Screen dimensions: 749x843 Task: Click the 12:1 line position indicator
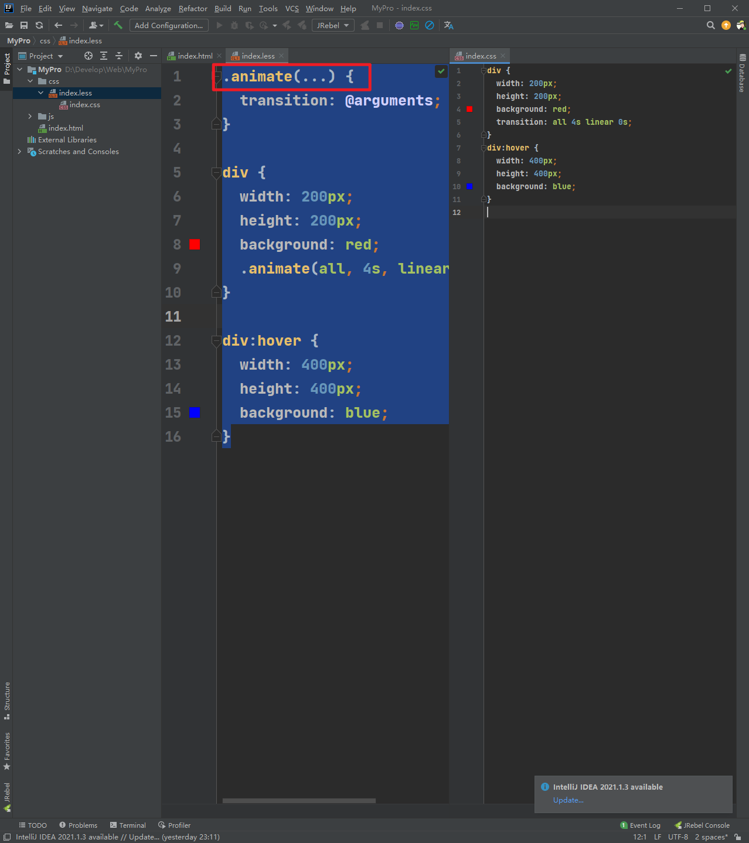point(640,837)
